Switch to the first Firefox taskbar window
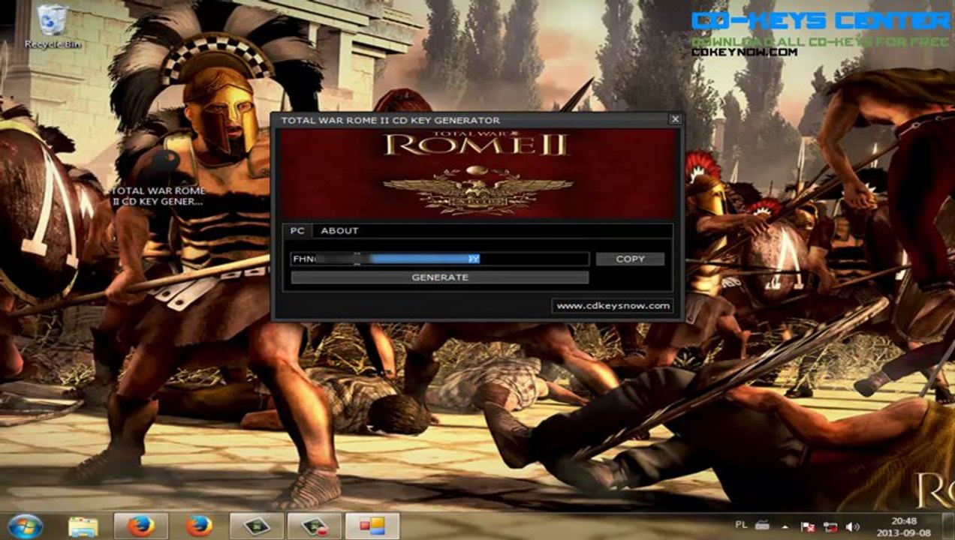The height and width of the screenshot is (540, 955). click(x=140, y=526)
